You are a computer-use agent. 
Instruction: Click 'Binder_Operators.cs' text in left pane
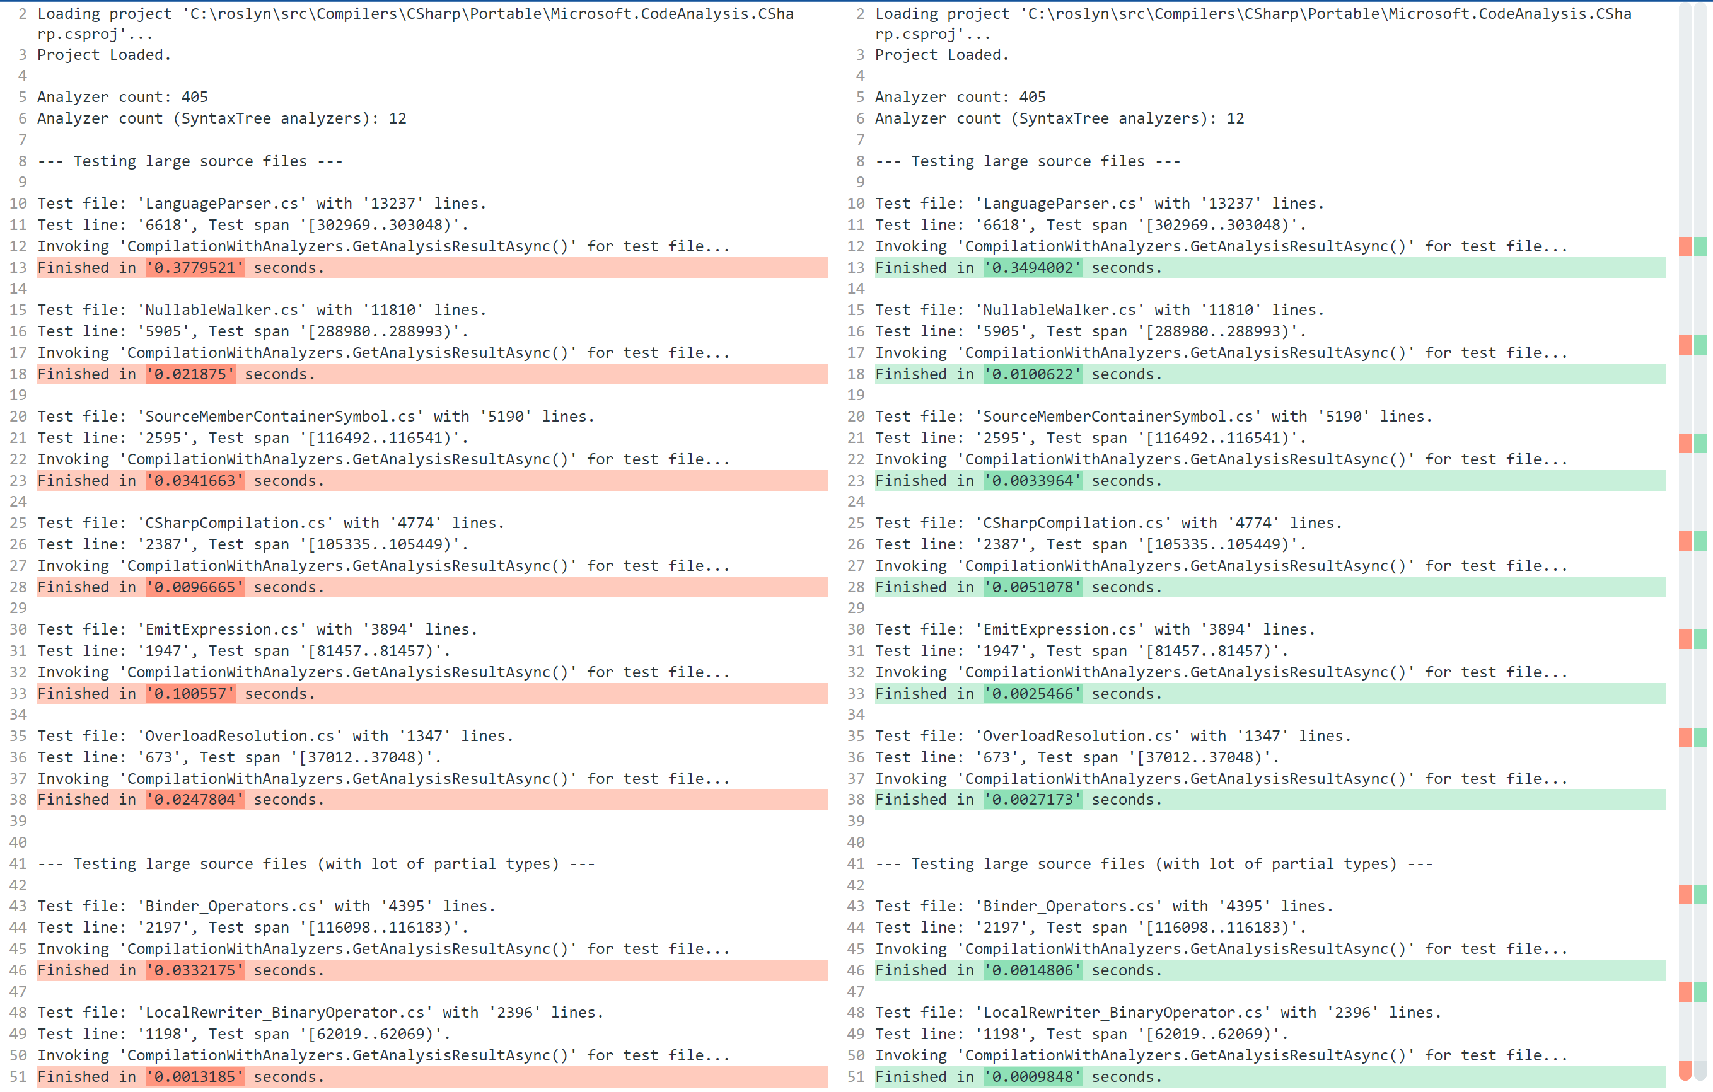click(231, 907)
